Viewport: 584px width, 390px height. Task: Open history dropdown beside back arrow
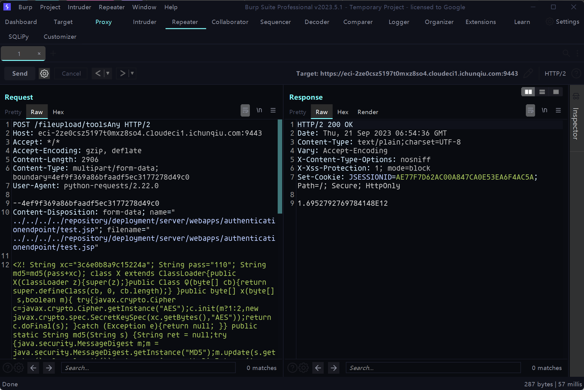(x=108, y=73)
